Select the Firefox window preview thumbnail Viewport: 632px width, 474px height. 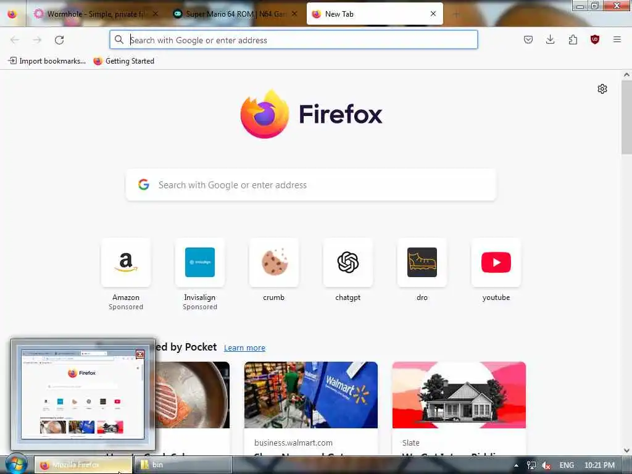point(83,394)
